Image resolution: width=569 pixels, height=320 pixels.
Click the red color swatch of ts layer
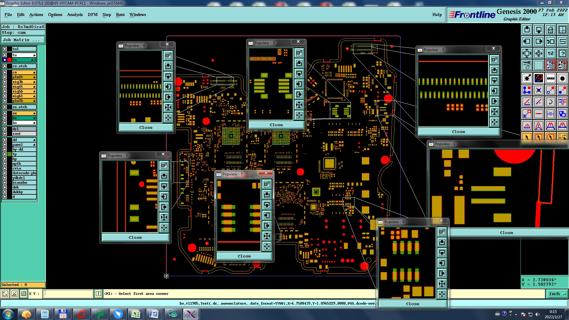click(x=9, y=60)
